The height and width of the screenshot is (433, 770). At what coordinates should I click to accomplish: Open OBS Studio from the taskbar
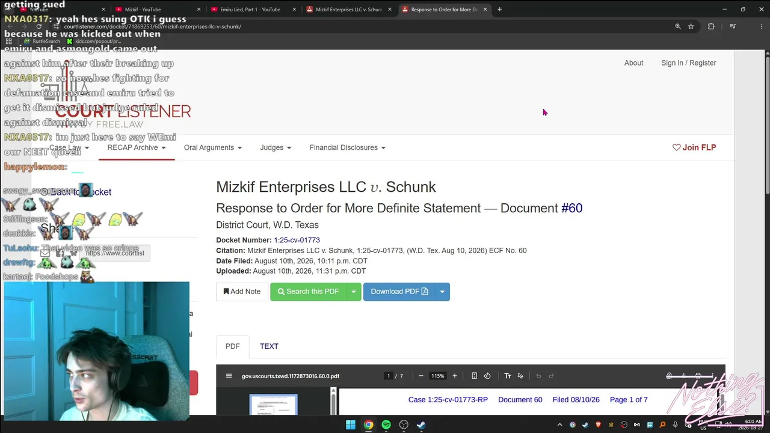click(404, 425)
